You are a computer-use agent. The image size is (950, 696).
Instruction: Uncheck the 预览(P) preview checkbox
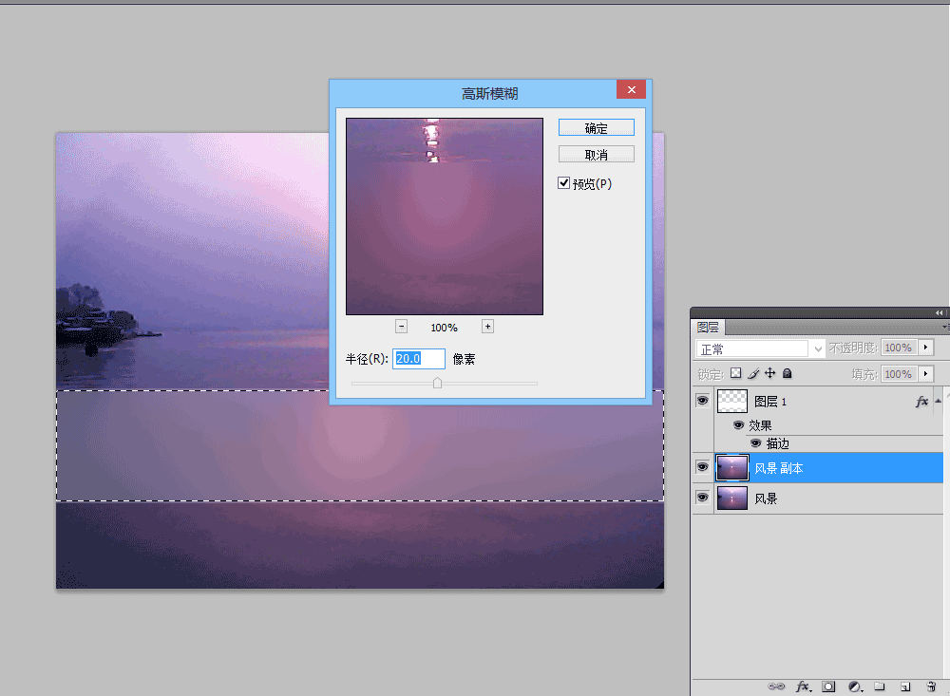click(x=564, y=183)
